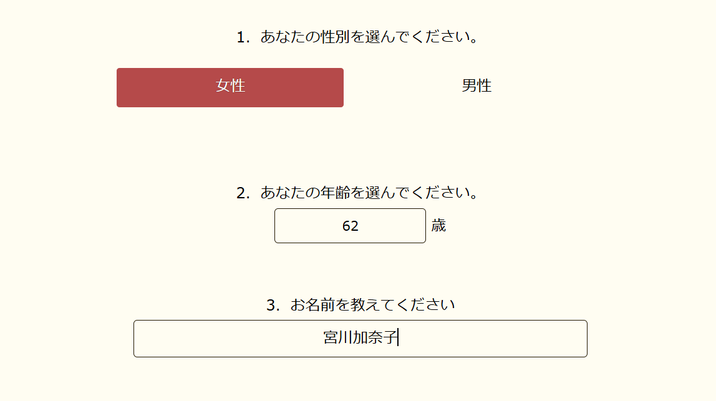Click the character 子 in name field
The image size is (716, 401).
pos(390,338)
